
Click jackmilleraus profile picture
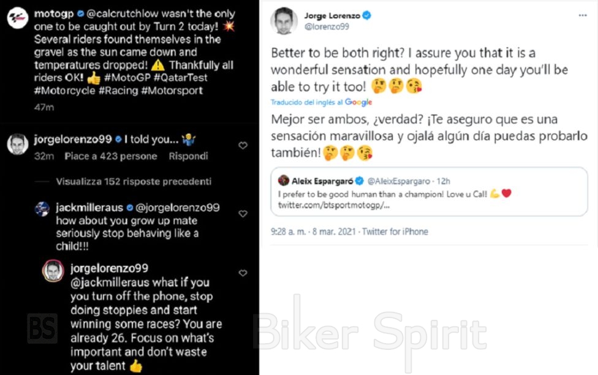(43, 208)
